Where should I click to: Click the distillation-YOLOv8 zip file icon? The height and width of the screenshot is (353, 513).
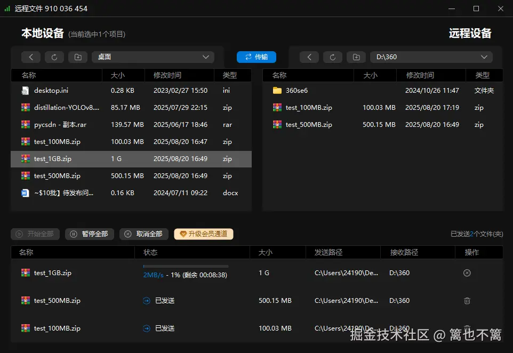tap(26, 107)
